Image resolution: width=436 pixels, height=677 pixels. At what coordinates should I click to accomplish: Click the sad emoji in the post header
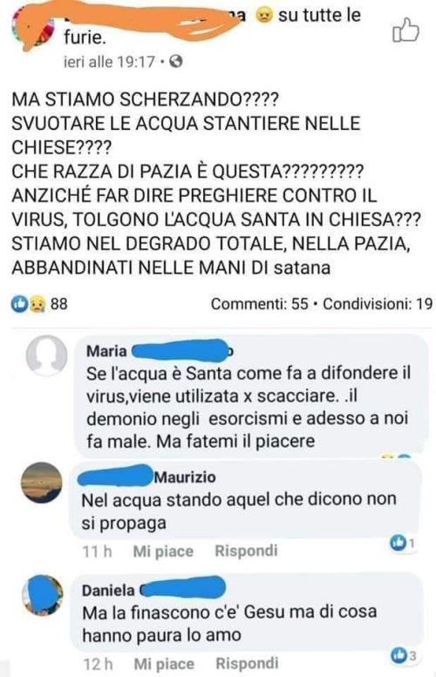(x=263, y=16)
